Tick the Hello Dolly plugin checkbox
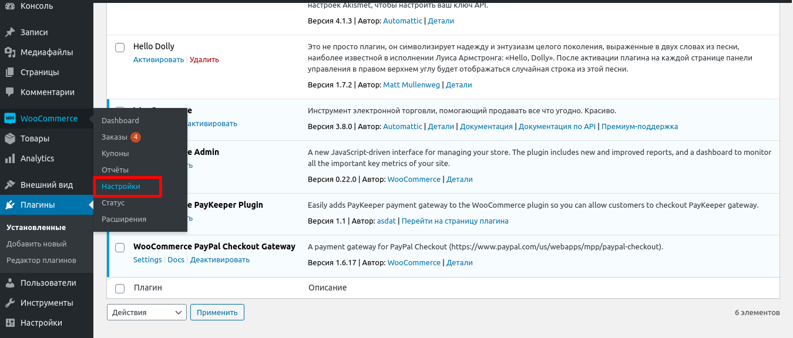Viewport: 793px width, 338px height. 120,47
